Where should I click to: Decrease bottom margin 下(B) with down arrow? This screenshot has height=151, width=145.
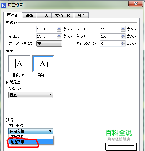[123, 30]
